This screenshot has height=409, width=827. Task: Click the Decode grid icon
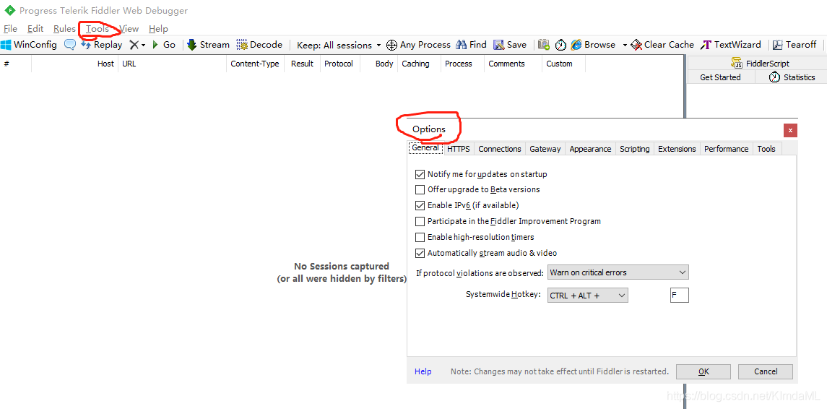pos(242,45)
